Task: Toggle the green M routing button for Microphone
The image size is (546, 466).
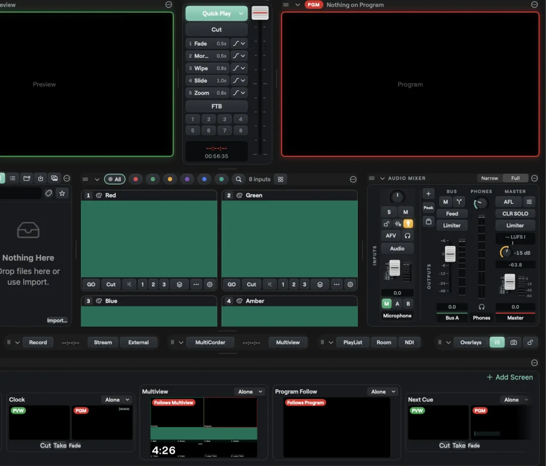Action: [386, 304]
